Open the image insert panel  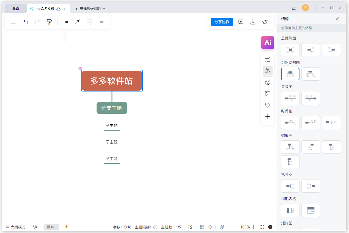click(x=268, y=93)
